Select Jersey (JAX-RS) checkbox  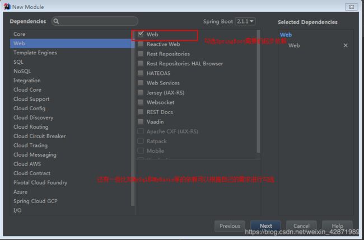point(141,93)
